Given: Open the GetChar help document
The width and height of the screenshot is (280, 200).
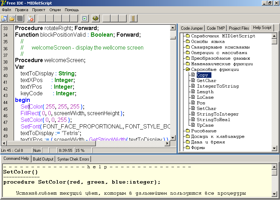Looking at the screenshot, I should pos(206,81).
